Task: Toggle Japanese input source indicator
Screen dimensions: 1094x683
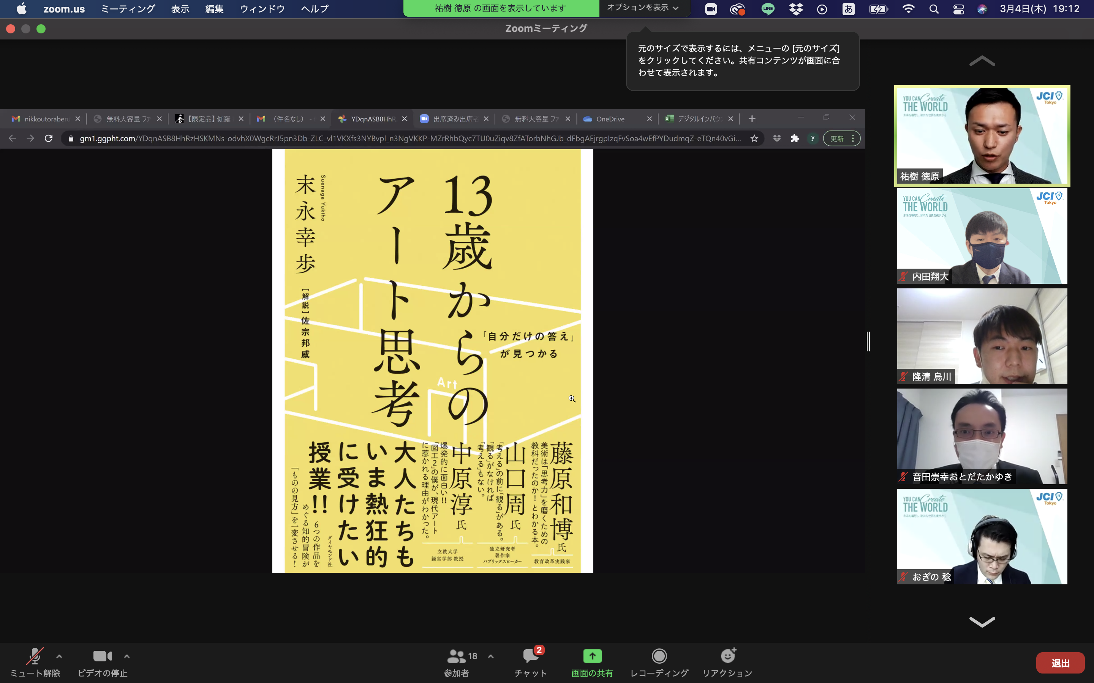Action: tap(849, 9)
